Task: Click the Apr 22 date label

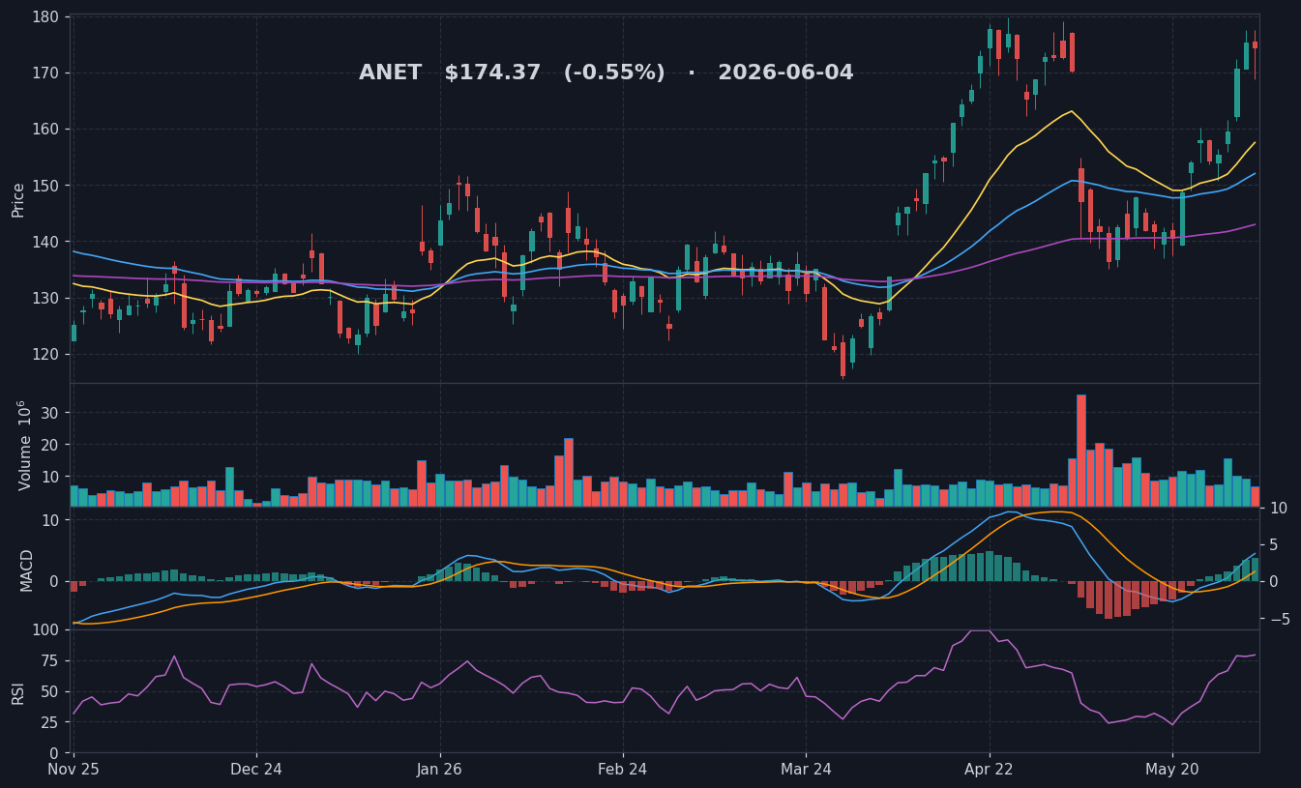Action: pos(989,770)
